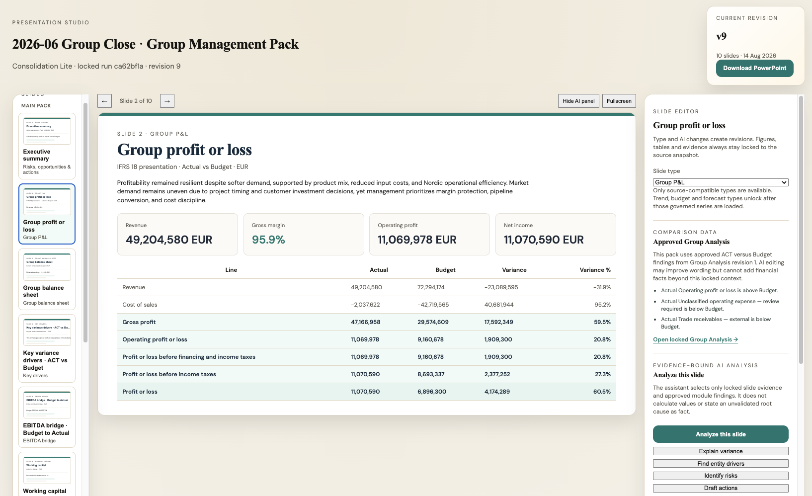
Task: Click variance percent 60.5%
Action: (x=602, y=392)
